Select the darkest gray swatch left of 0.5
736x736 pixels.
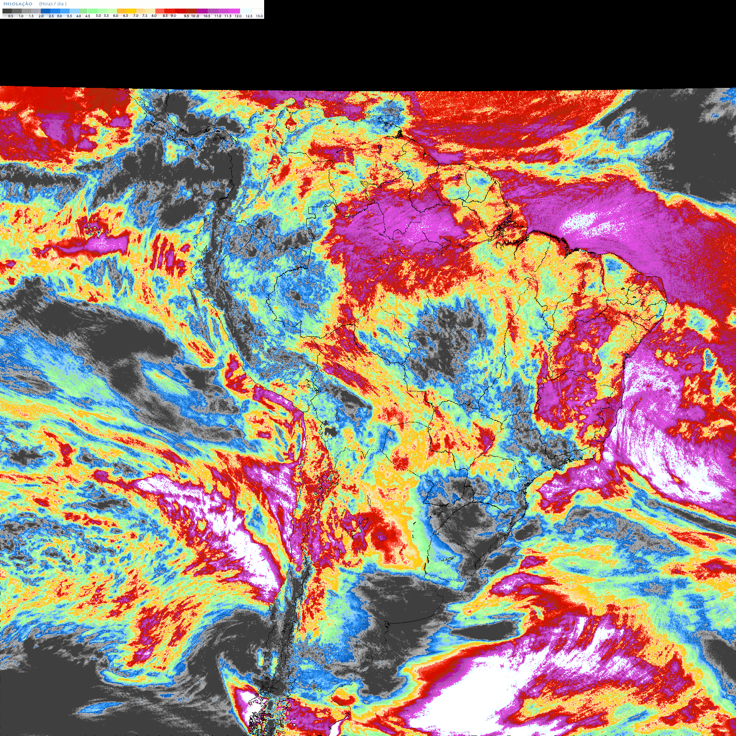[x=7, y=11]
